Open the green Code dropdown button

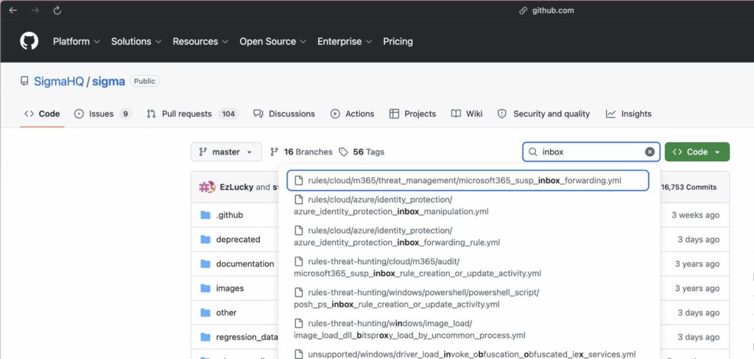(697, 152)
